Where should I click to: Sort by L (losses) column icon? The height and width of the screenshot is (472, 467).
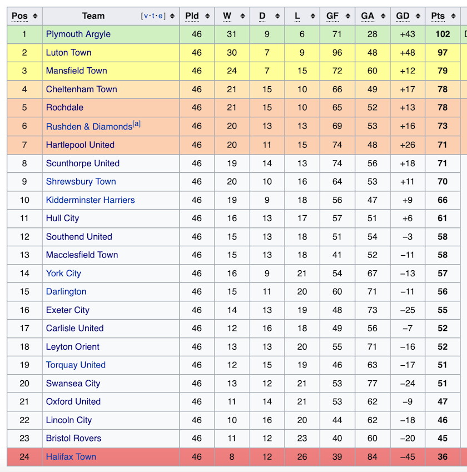(x=312, y=16)
